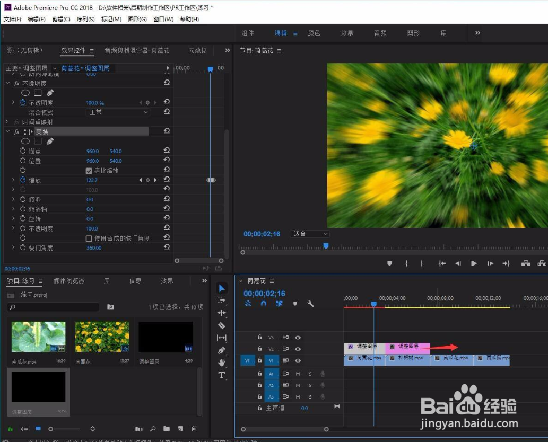Screen dimensions: 548x442
Task: Switch project panel to list view
Action: (x=24, y=429)
